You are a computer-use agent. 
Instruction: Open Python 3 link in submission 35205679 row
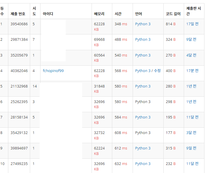click(143, 55)
